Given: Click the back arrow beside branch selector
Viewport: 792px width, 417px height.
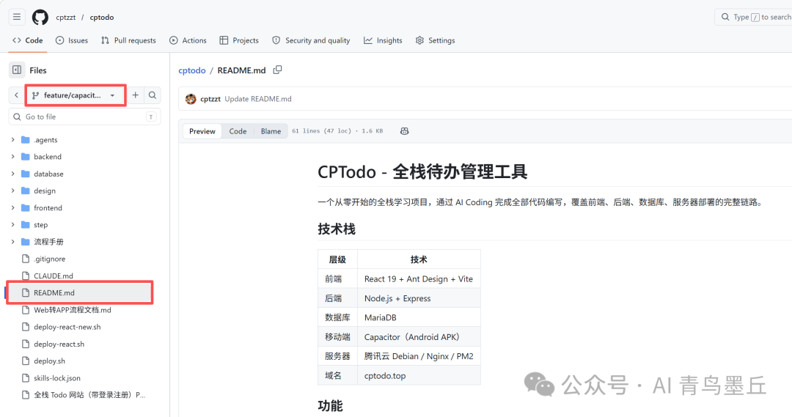Looking at the screenshot, I should tap(16, 95).
